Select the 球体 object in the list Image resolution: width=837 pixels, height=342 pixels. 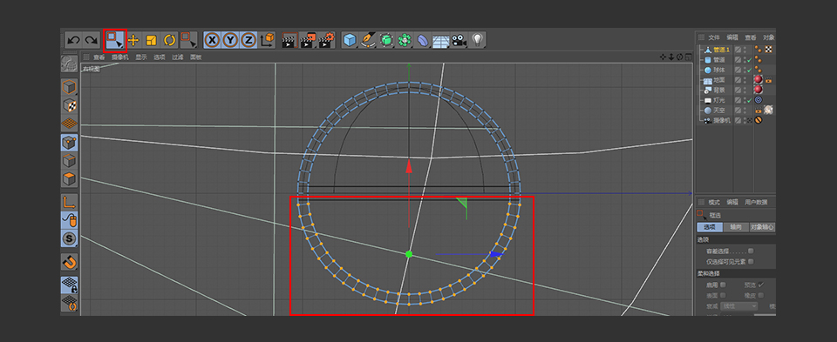click(x=719, y=70)
